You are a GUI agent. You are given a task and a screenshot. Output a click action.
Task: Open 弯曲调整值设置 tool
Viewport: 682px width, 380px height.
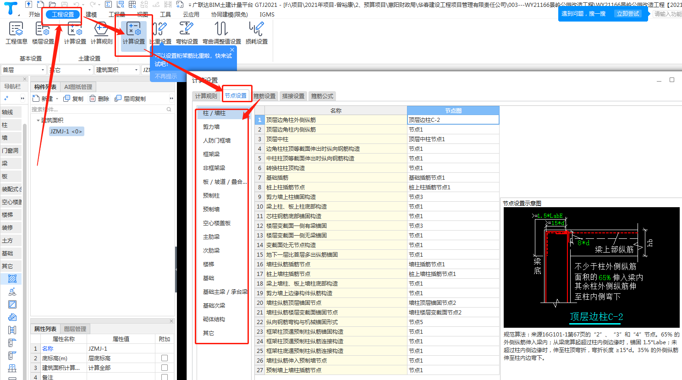click(222, 33)
